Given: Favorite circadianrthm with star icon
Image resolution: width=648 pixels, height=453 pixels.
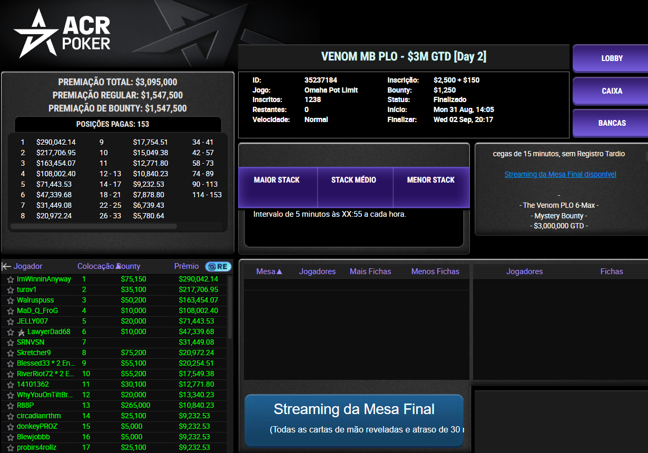Looking at the screenshot, I should coord(10,416).
